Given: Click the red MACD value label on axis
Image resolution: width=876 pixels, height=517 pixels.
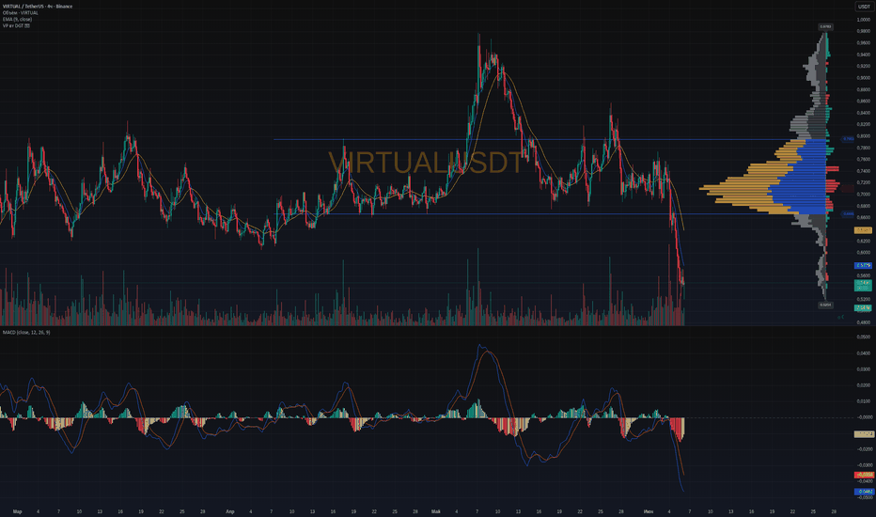Looking at the screenshot, I should pyautogui.click(x=863, y=475).
